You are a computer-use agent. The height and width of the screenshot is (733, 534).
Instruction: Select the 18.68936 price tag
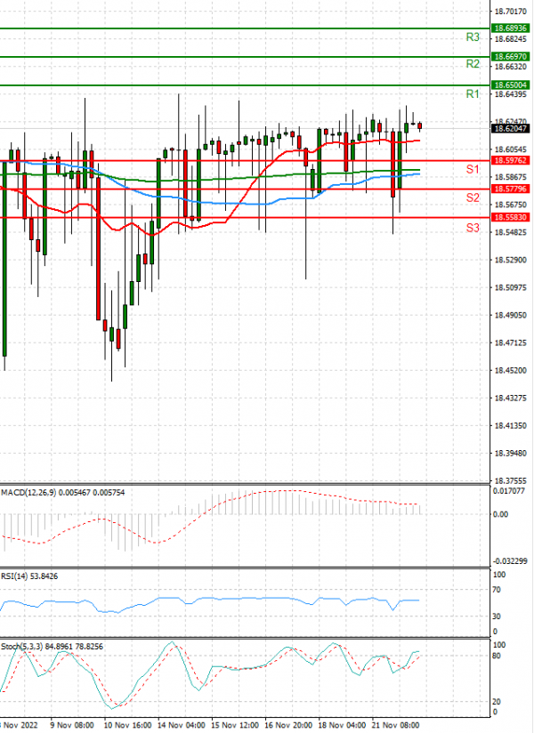point(510,28)
